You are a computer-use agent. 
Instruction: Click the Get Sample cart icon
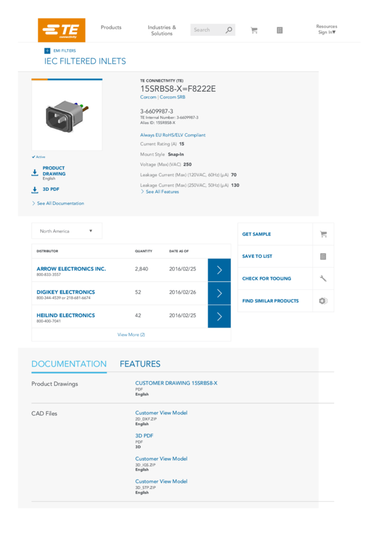click(x=324, y=234)
